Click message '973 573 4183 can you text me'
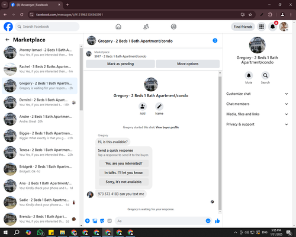Image resolution: width=296 pixels, height=237 pixels. click(x=121, y=194)
